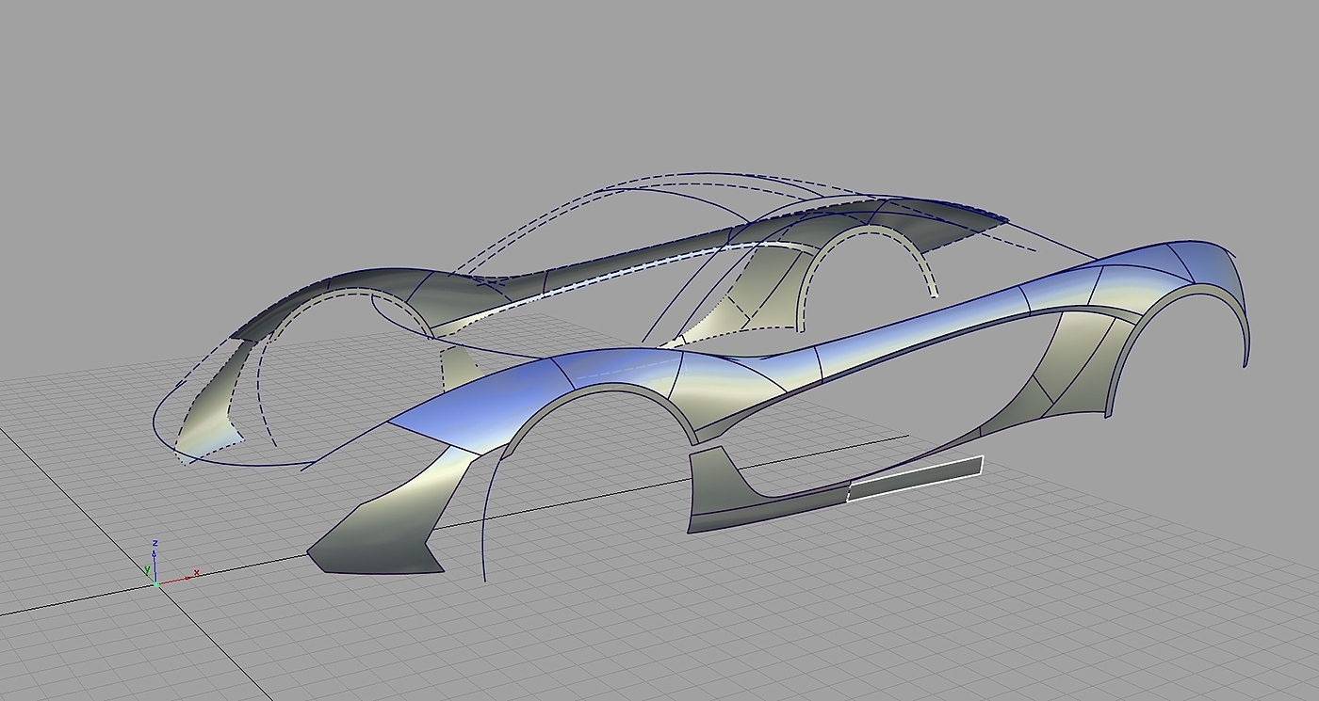
Task: Click the green Y axis label
Action: pyautogui.click(x=147, y=570)
